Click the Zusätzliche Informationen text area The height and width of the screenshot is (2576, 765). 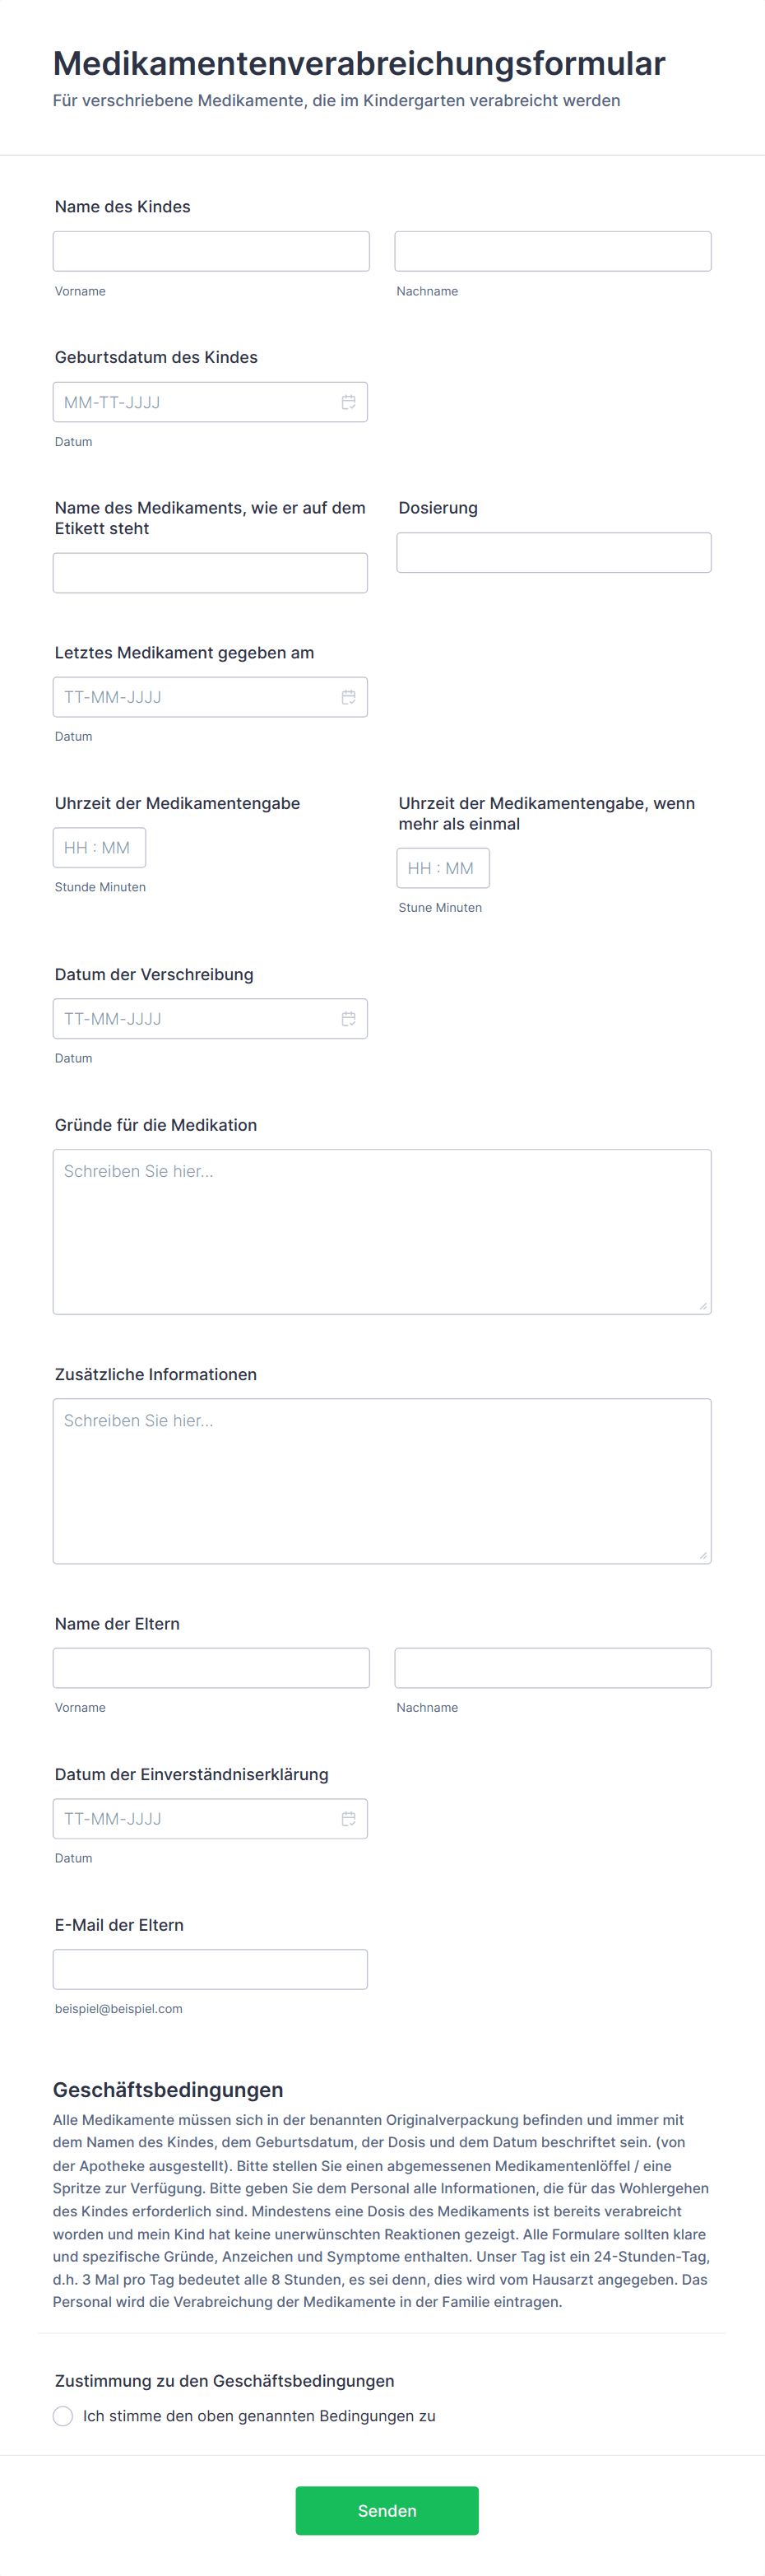[382, 1481]
